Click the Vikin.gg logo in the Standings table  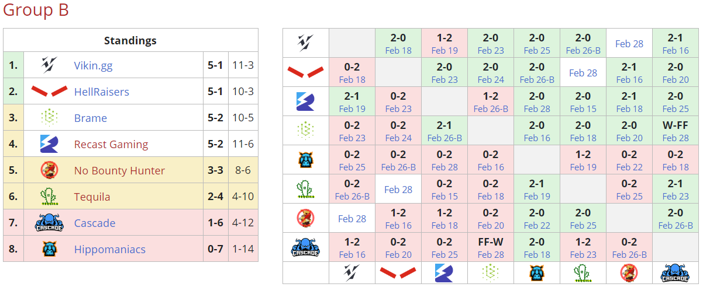pyautogui.click(x=49, y=65)
